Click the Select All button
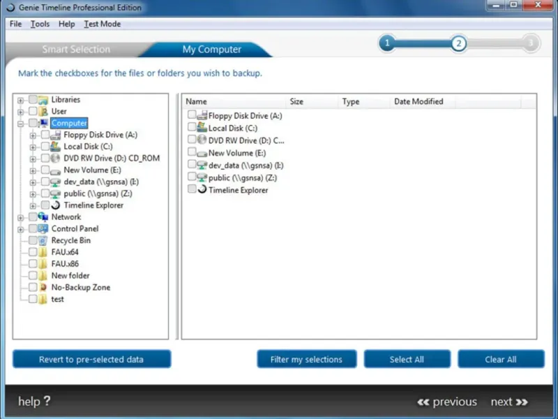 click(x=407, y=359)
